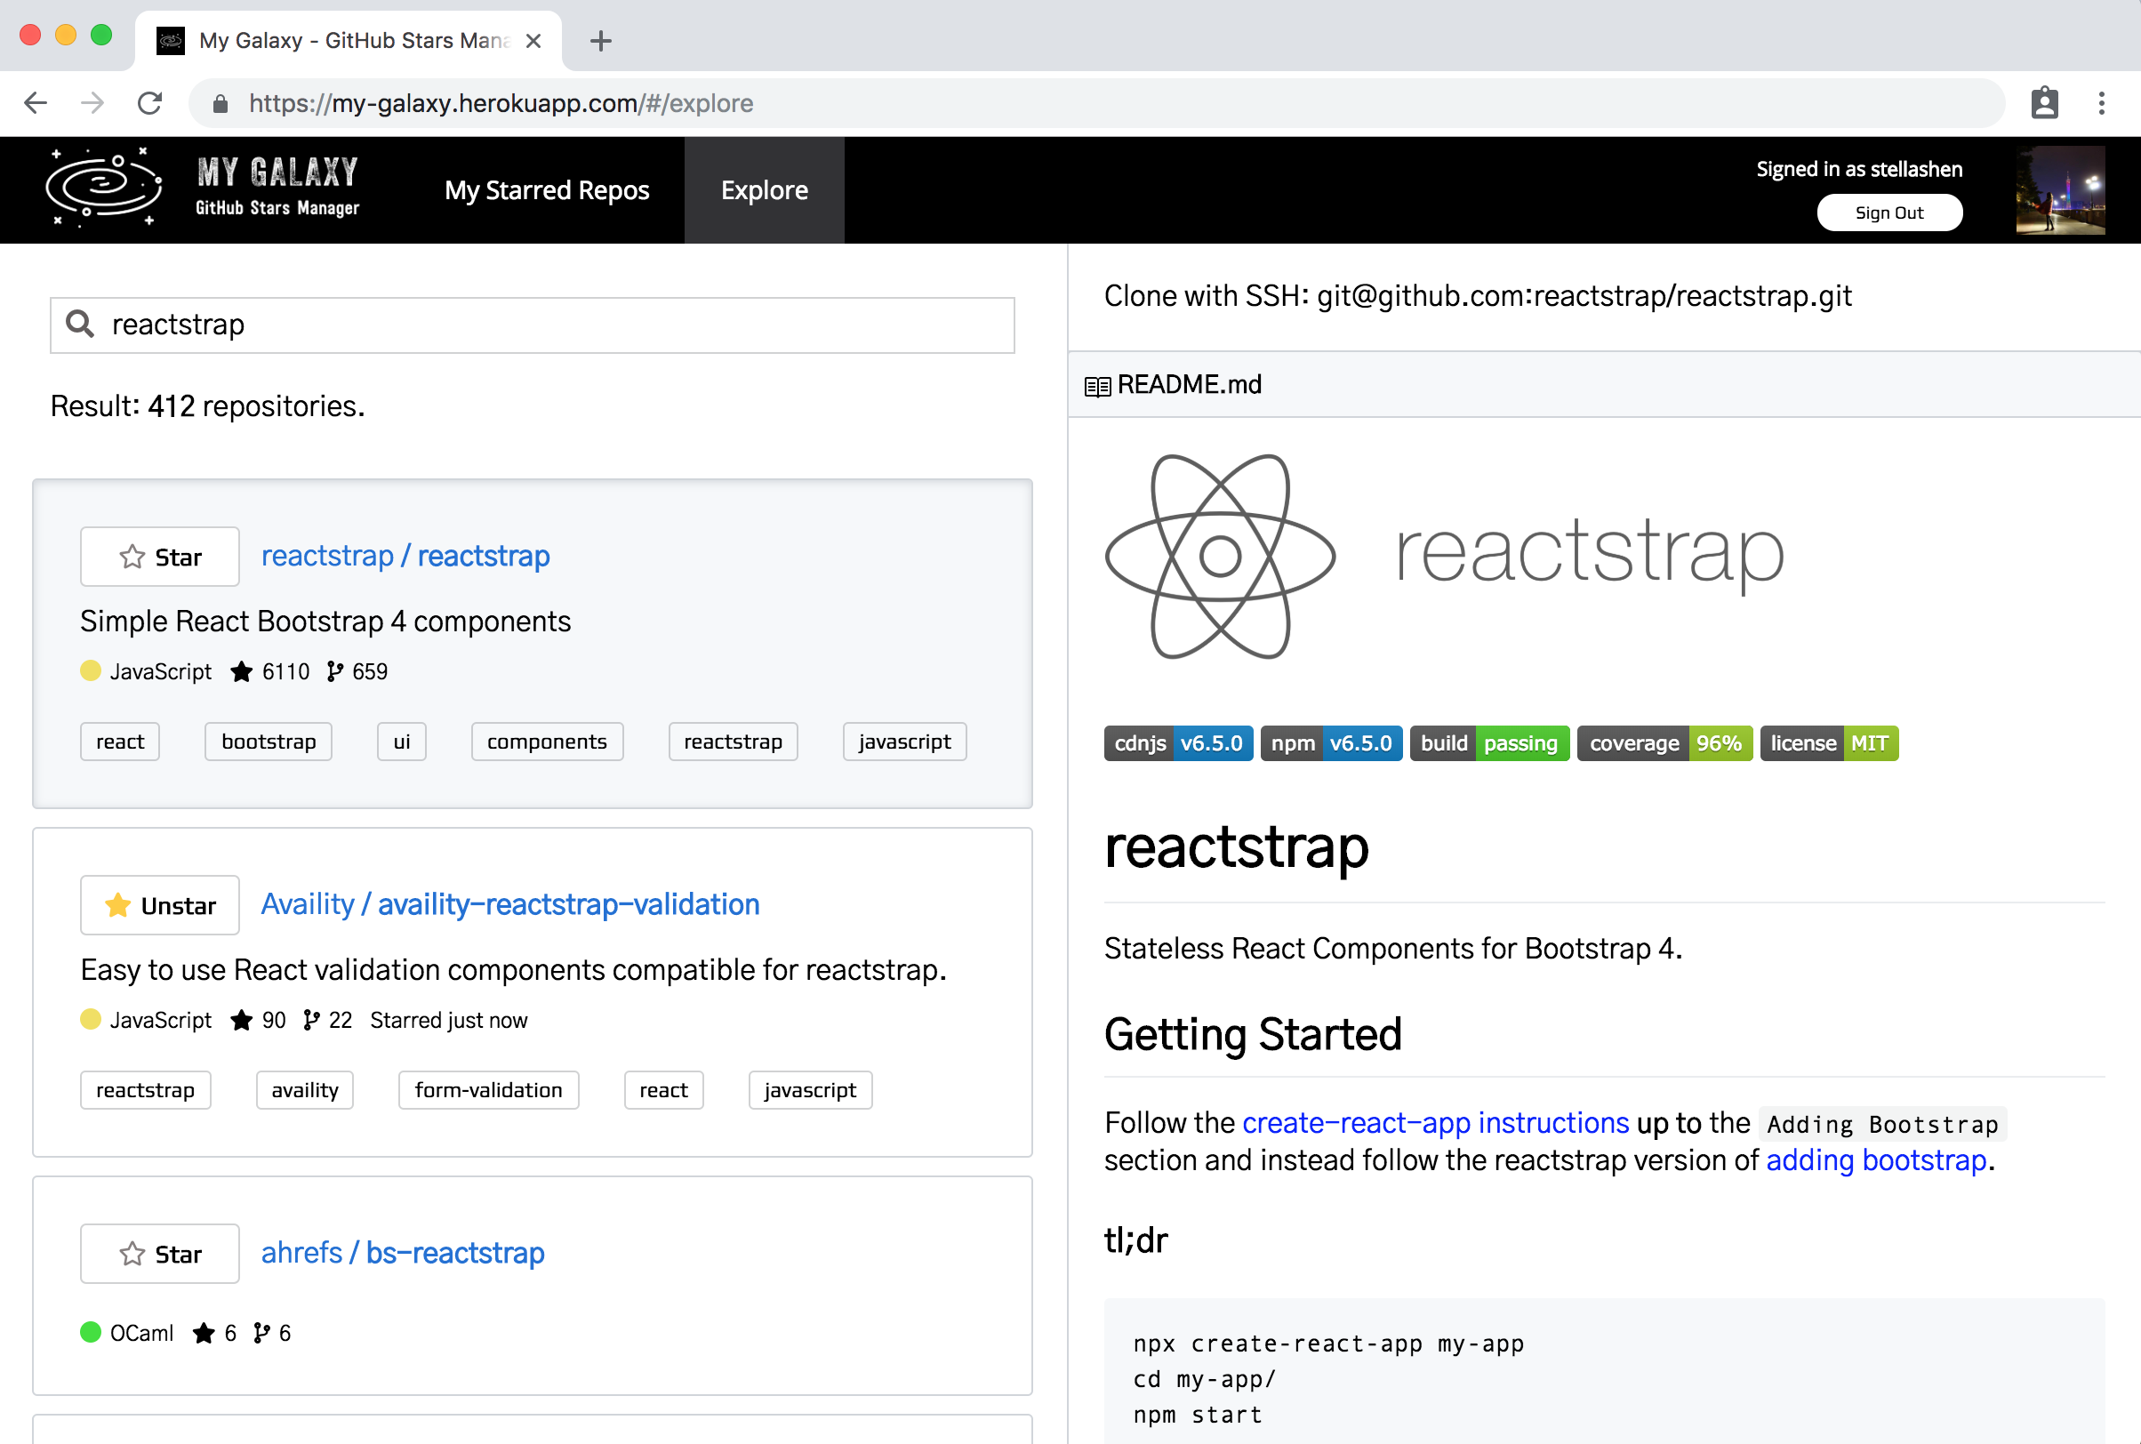Click the npm v6.5.0 badge

click(x=1331, y=743)
